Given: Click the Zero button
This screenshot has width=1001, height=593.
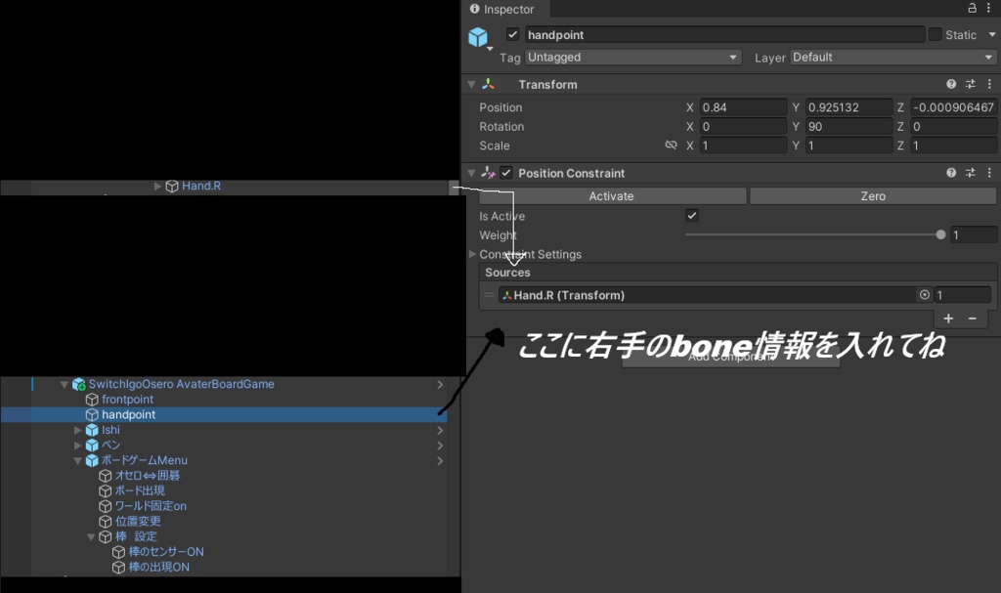Looking at the screenshot, I should pyautogui.click(x=873, y=196).
